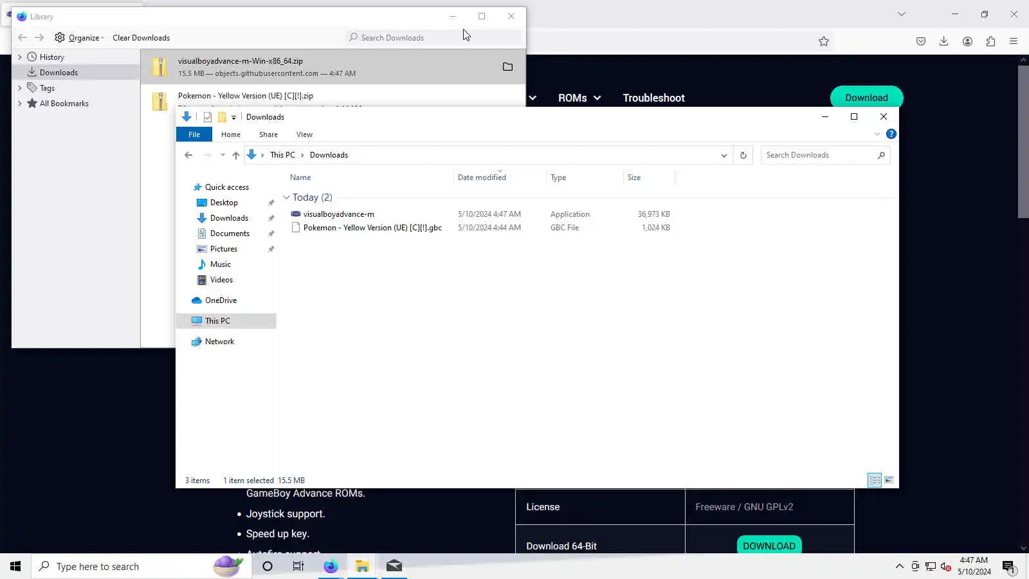
Task: Open Pictures in the navigation pane
Action: 223,249
